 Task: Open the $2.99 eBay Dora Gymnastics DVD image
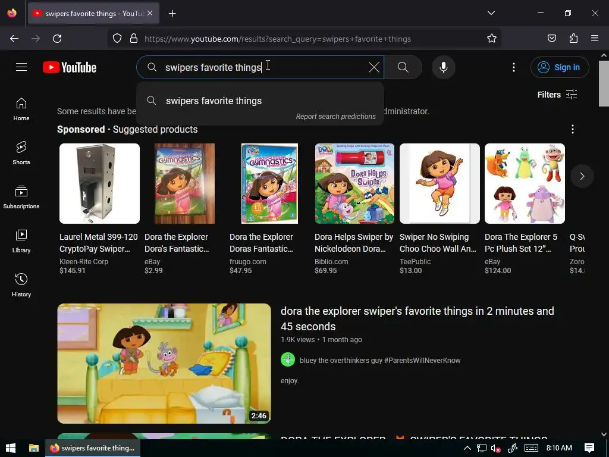[x=184, y=183]
